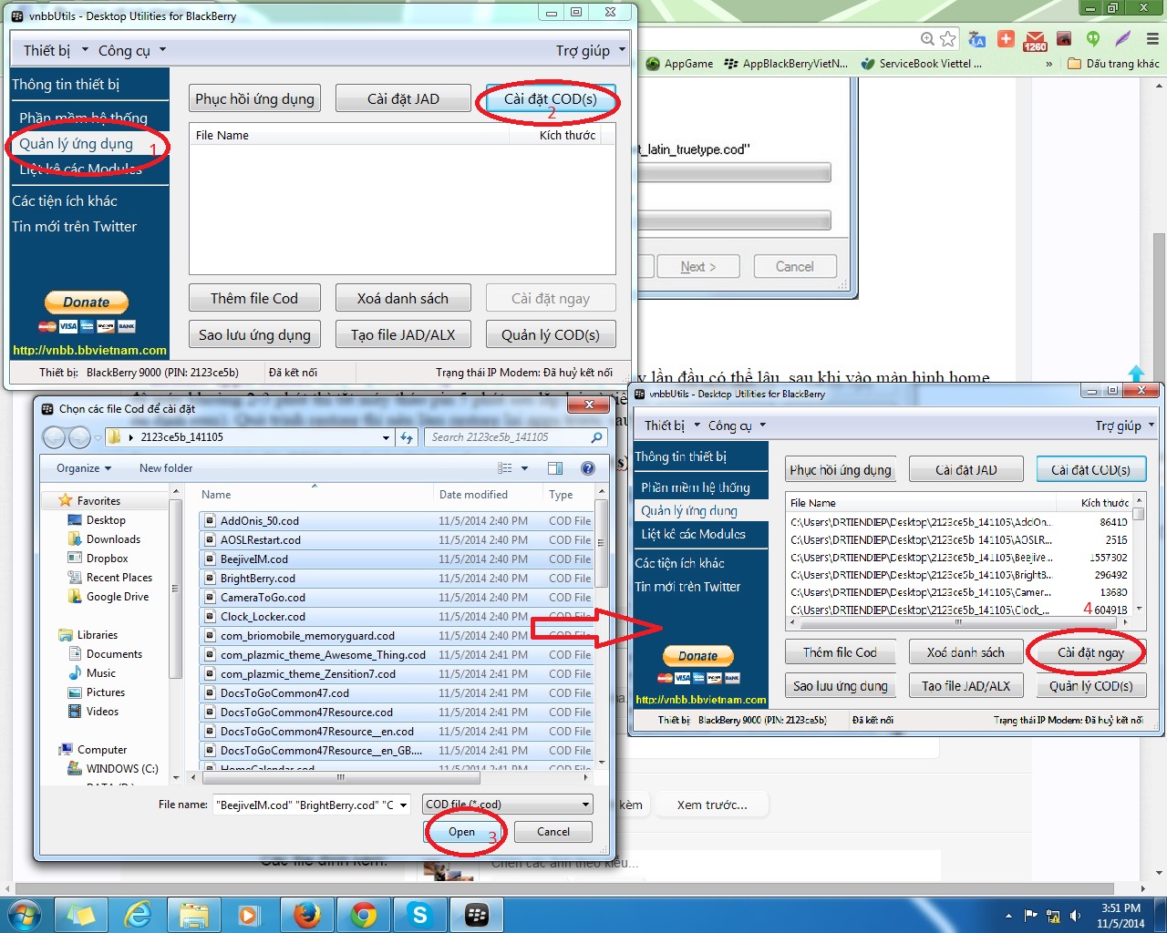Toggle the preview pane icon in the file dialog
The width and height of the screenshot is (1167, 933).
coord(554,468)
